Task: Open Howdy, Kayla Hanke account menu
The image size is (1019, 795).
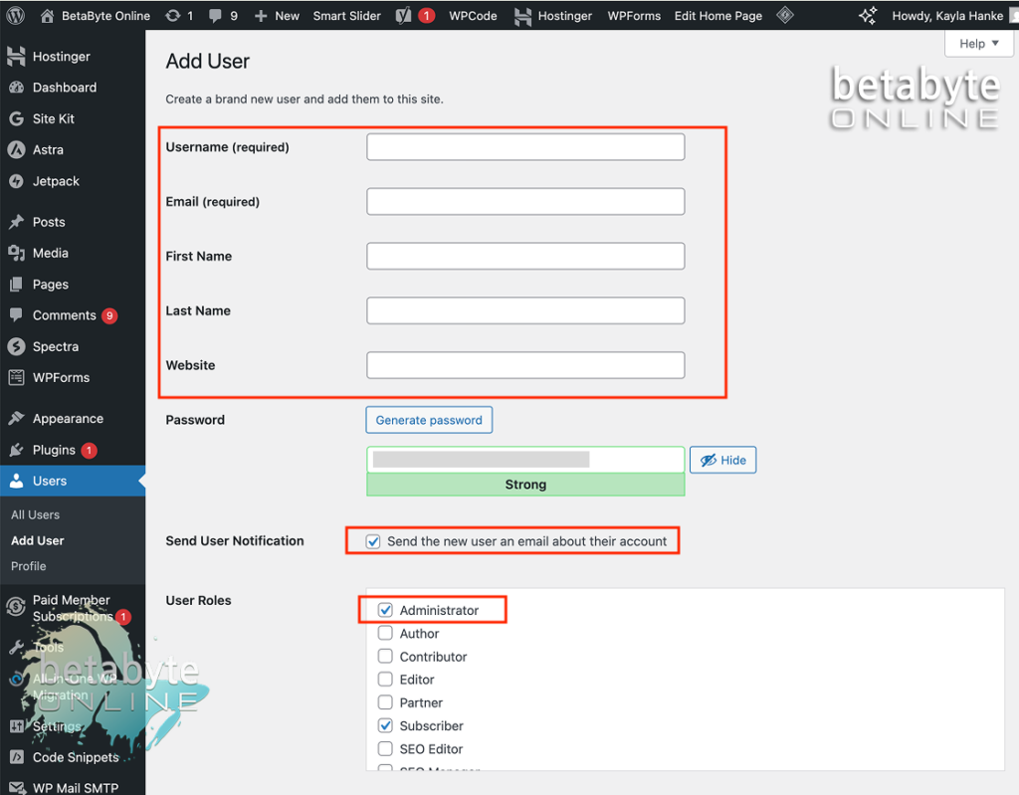Action: click(x=947, y=16)
